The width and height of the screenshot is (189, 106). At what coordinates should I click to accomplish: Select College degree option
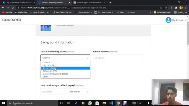[x=65, y=71]
